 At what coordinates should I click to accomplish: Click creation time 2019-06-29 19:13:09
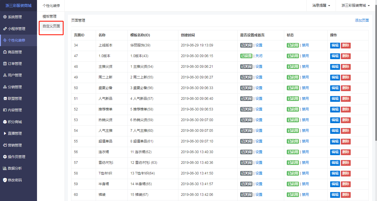pos(197,45)
